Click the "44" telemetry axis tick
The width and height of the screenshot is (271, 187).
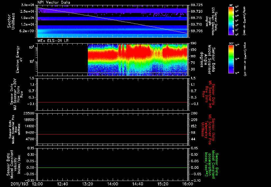193,139
